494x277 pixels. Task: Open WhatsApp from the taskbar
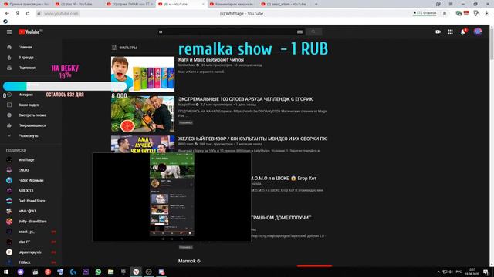[98, 272]
